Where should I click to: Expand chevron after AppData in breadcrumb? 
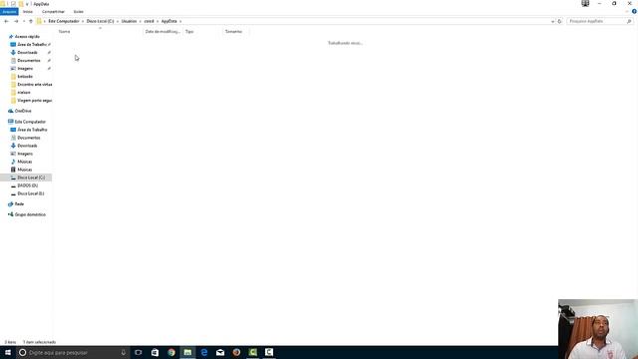coord(180,21)
